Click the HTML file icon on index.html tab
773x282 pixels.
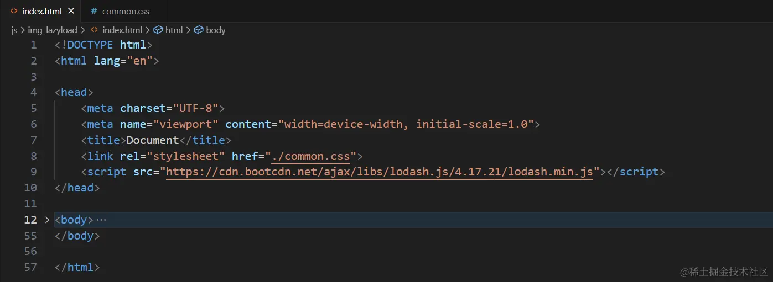(x=13, y=11)
